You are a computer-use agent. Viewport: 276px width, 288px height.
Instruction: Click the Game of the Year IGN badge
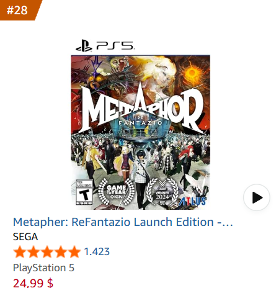(116, 192)
